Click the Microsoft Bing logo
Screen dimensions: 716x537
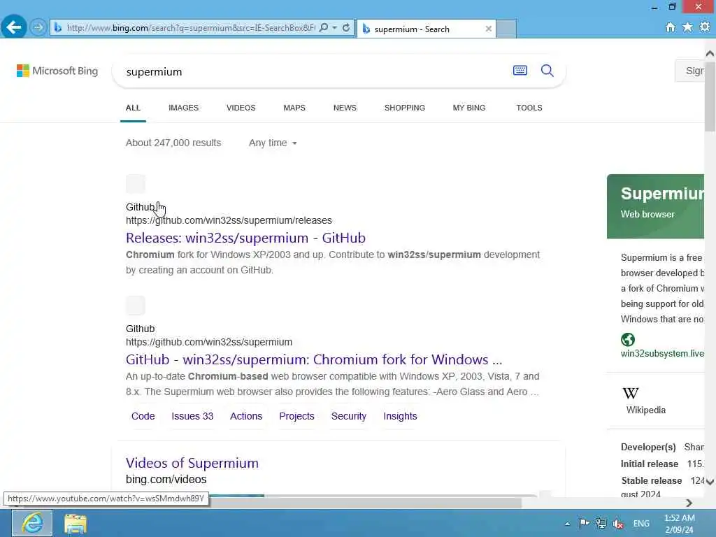click(x=57, y=71)
